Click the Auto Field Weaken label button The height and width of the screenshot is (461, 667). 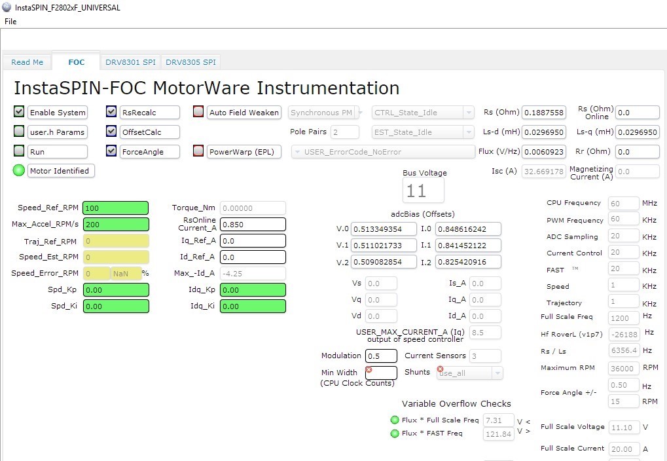244,113
